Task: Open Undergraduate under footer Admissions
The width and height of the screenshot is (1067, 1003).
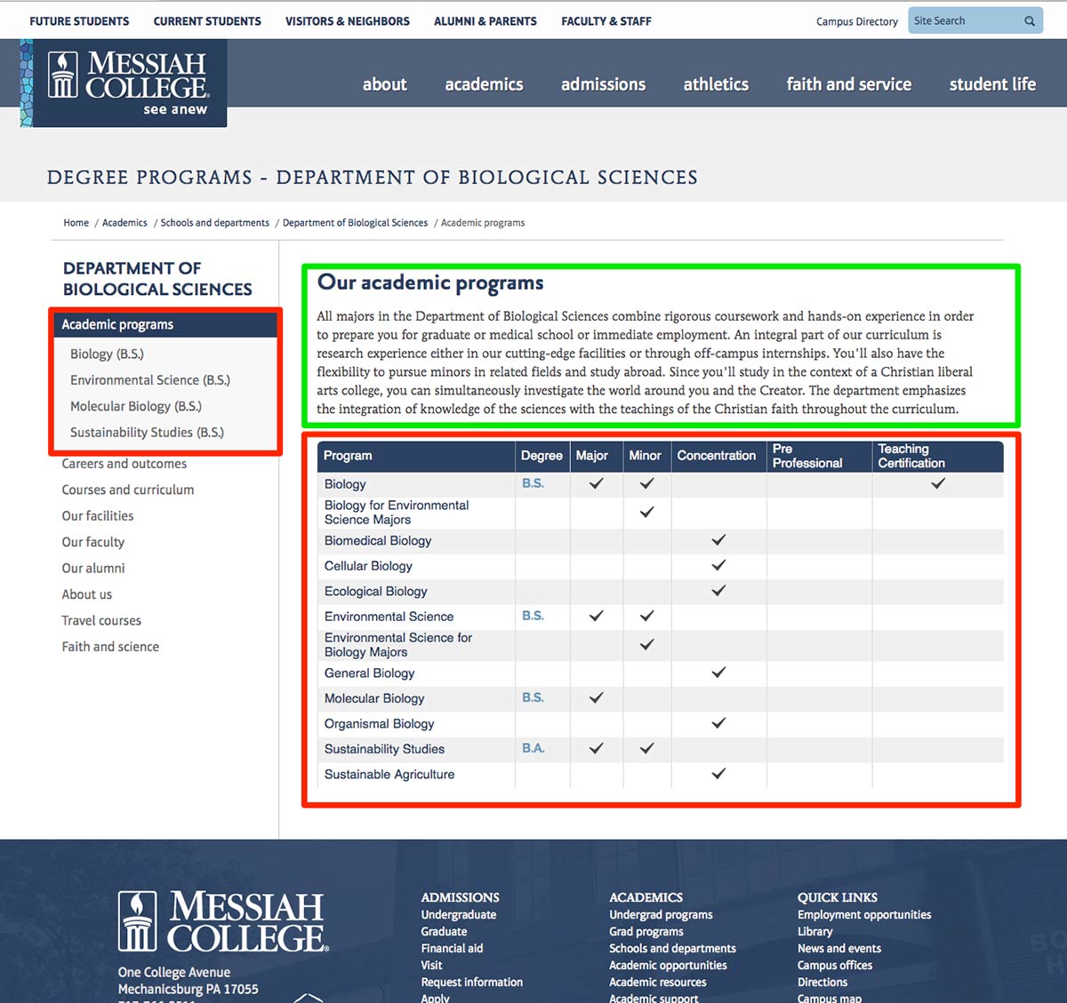Action: 459,915
